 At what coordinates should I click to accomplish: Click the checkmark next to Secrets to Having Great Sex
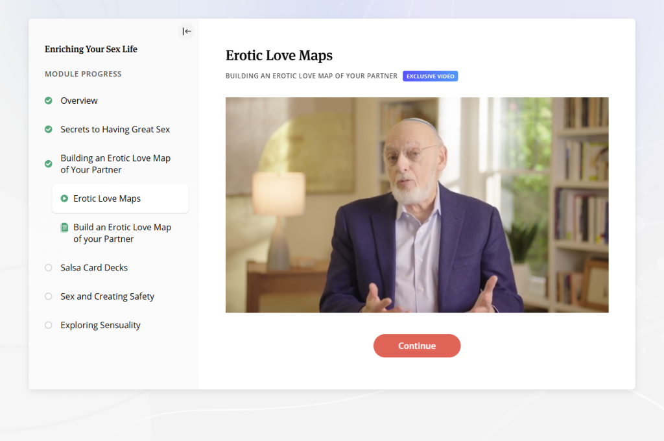point(48,129)
